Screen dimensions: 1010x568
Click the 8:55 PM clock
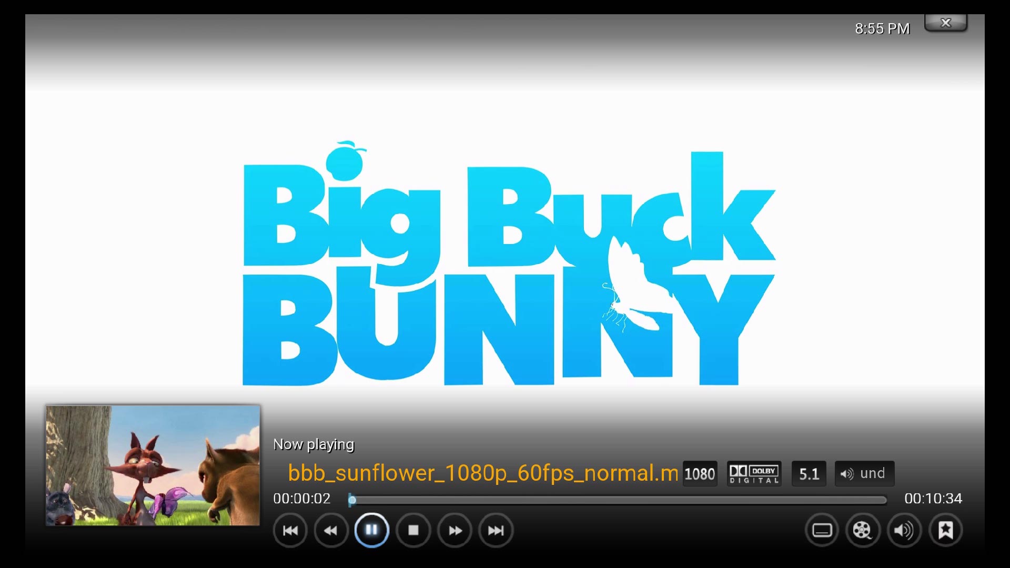click(882, 28)
